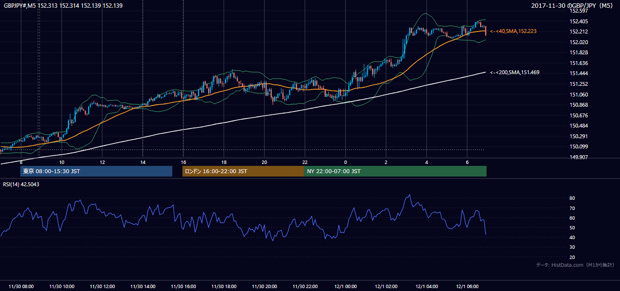Select the NY 22:00-07:00 JST session bar
Viewport: 620px width, 291px height.
click(x=395, y=171)
